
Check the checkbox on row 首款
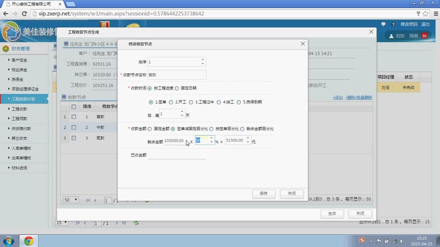74,117
